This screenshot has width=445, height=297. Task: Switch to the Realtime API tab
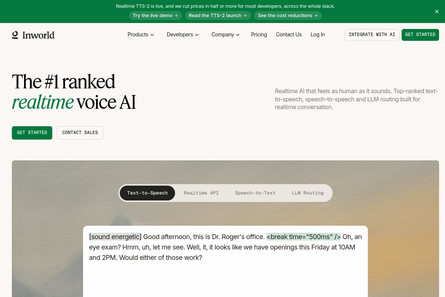(201, 193)
